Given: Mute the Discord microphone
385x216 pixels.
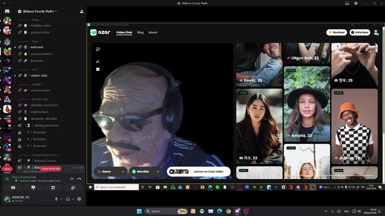Looking at the screenshot, I should click(x=56, y=199).
